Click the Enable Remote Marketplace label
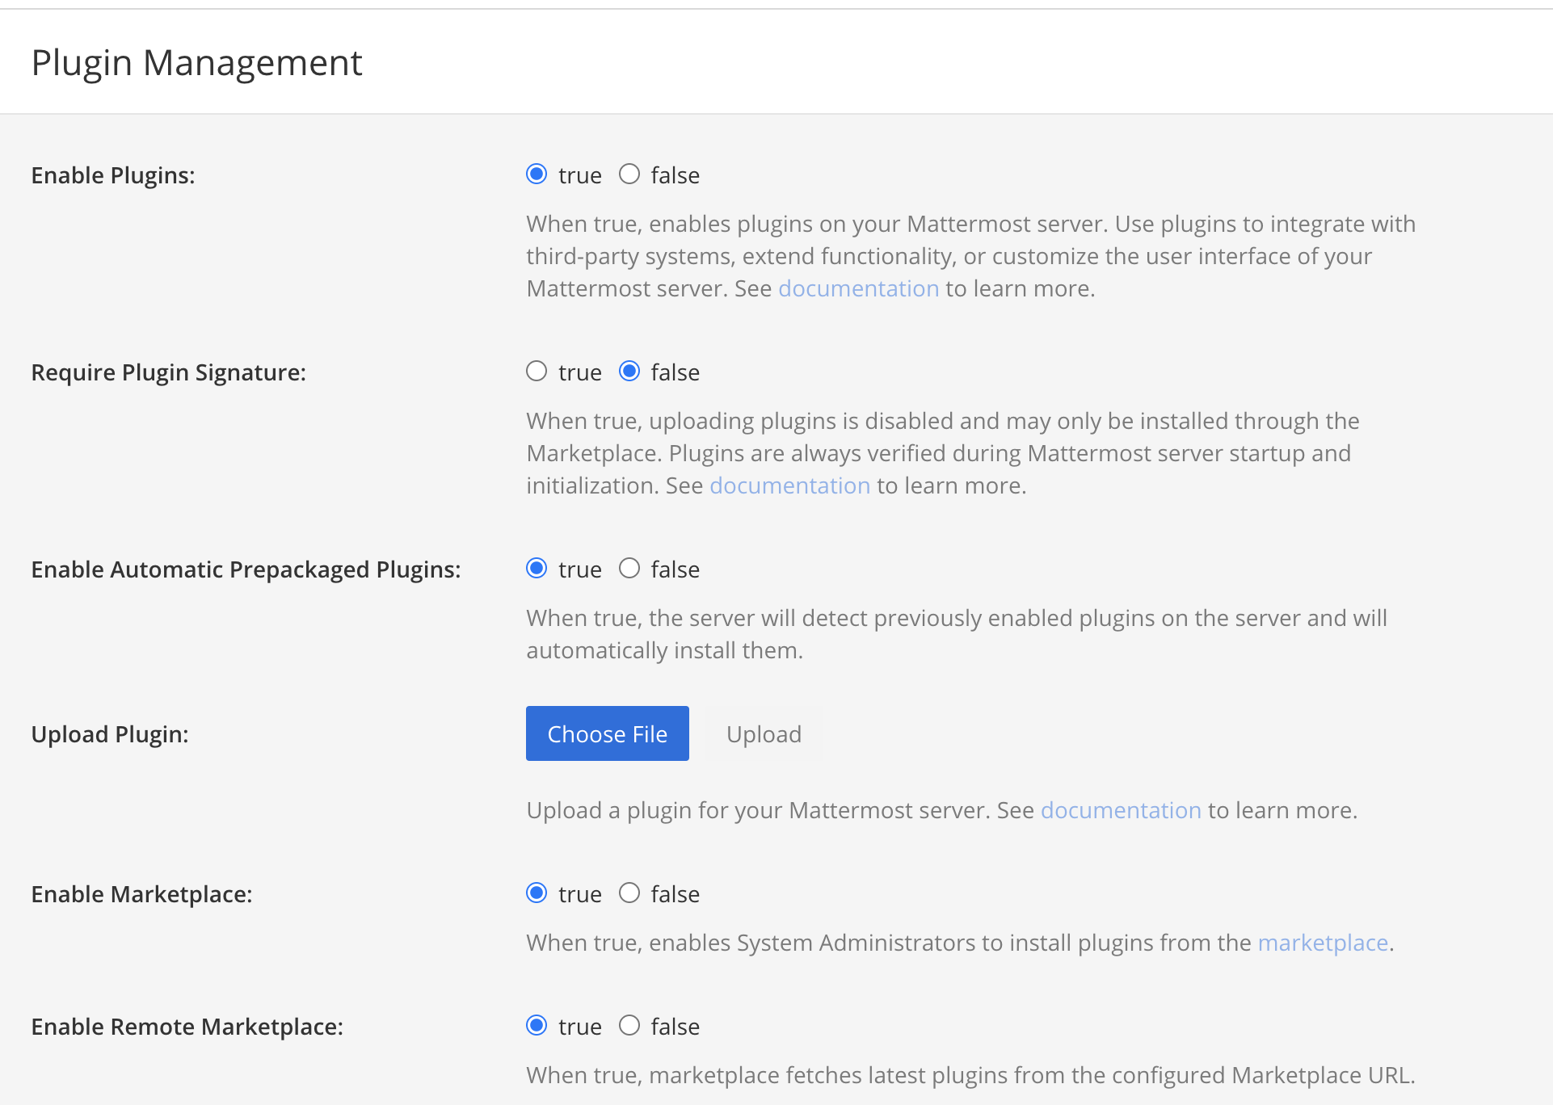The height and width of the screenshot is (1105, 1553). [x=187, y=1027]
